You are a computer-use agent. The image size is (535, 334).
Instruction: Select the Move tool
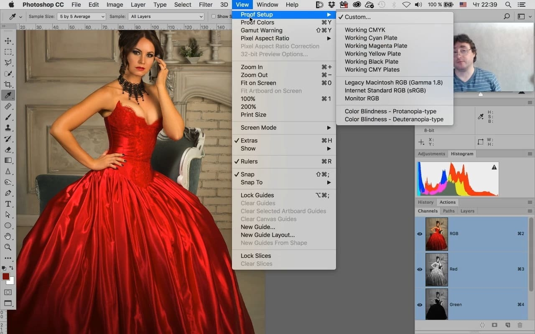8,41
